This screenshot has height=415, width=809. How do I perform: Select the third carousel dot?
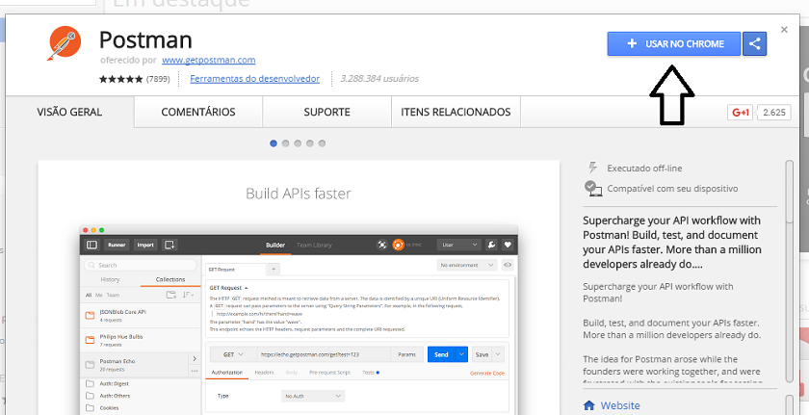(x=298, y=143)
